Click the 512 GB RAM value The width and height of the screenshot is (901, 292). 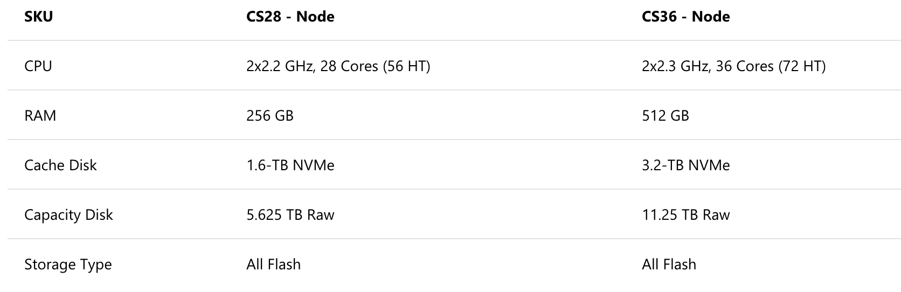[x=666, y=116]
